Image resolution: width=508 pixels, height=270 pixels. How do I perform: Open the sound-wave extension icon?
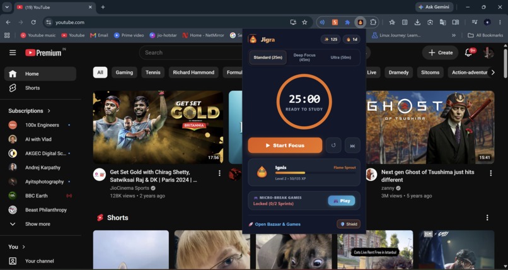tap(322, 22)
